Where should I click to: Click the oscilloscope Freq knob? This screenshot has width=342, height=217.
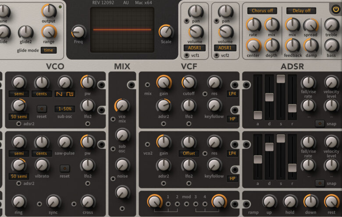pos(78,32)
